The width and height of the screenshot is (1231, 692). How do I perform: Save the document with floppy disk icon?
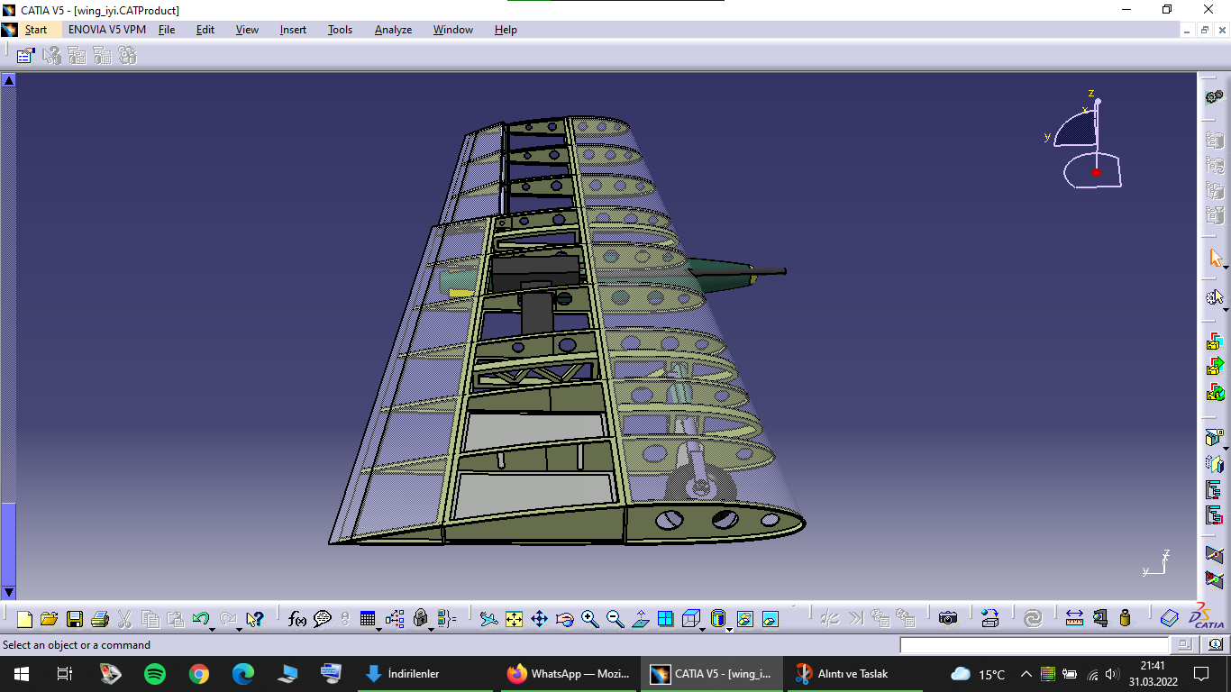point(75,619)
